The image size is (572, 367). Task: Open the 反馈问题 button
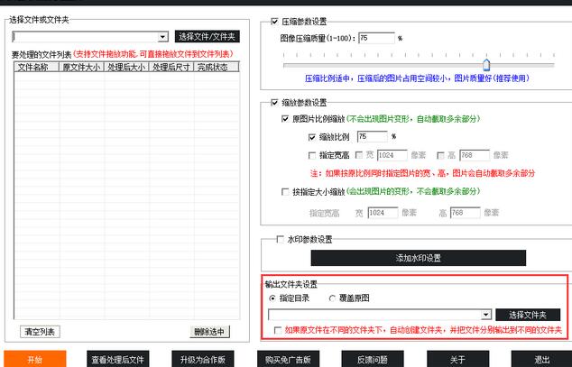tap(373, 360)
